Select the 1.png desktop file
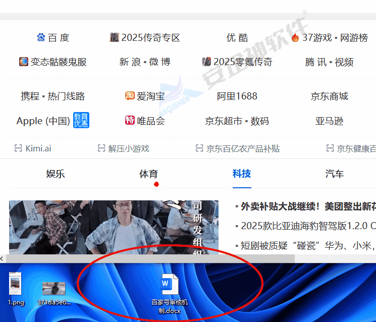This screenshot has height=322, width=376. click(15, 289)
